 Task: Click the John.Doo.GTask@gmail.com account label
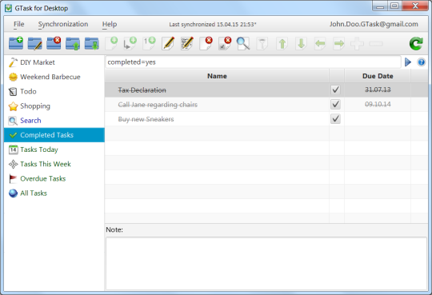[x=374, y=24]
